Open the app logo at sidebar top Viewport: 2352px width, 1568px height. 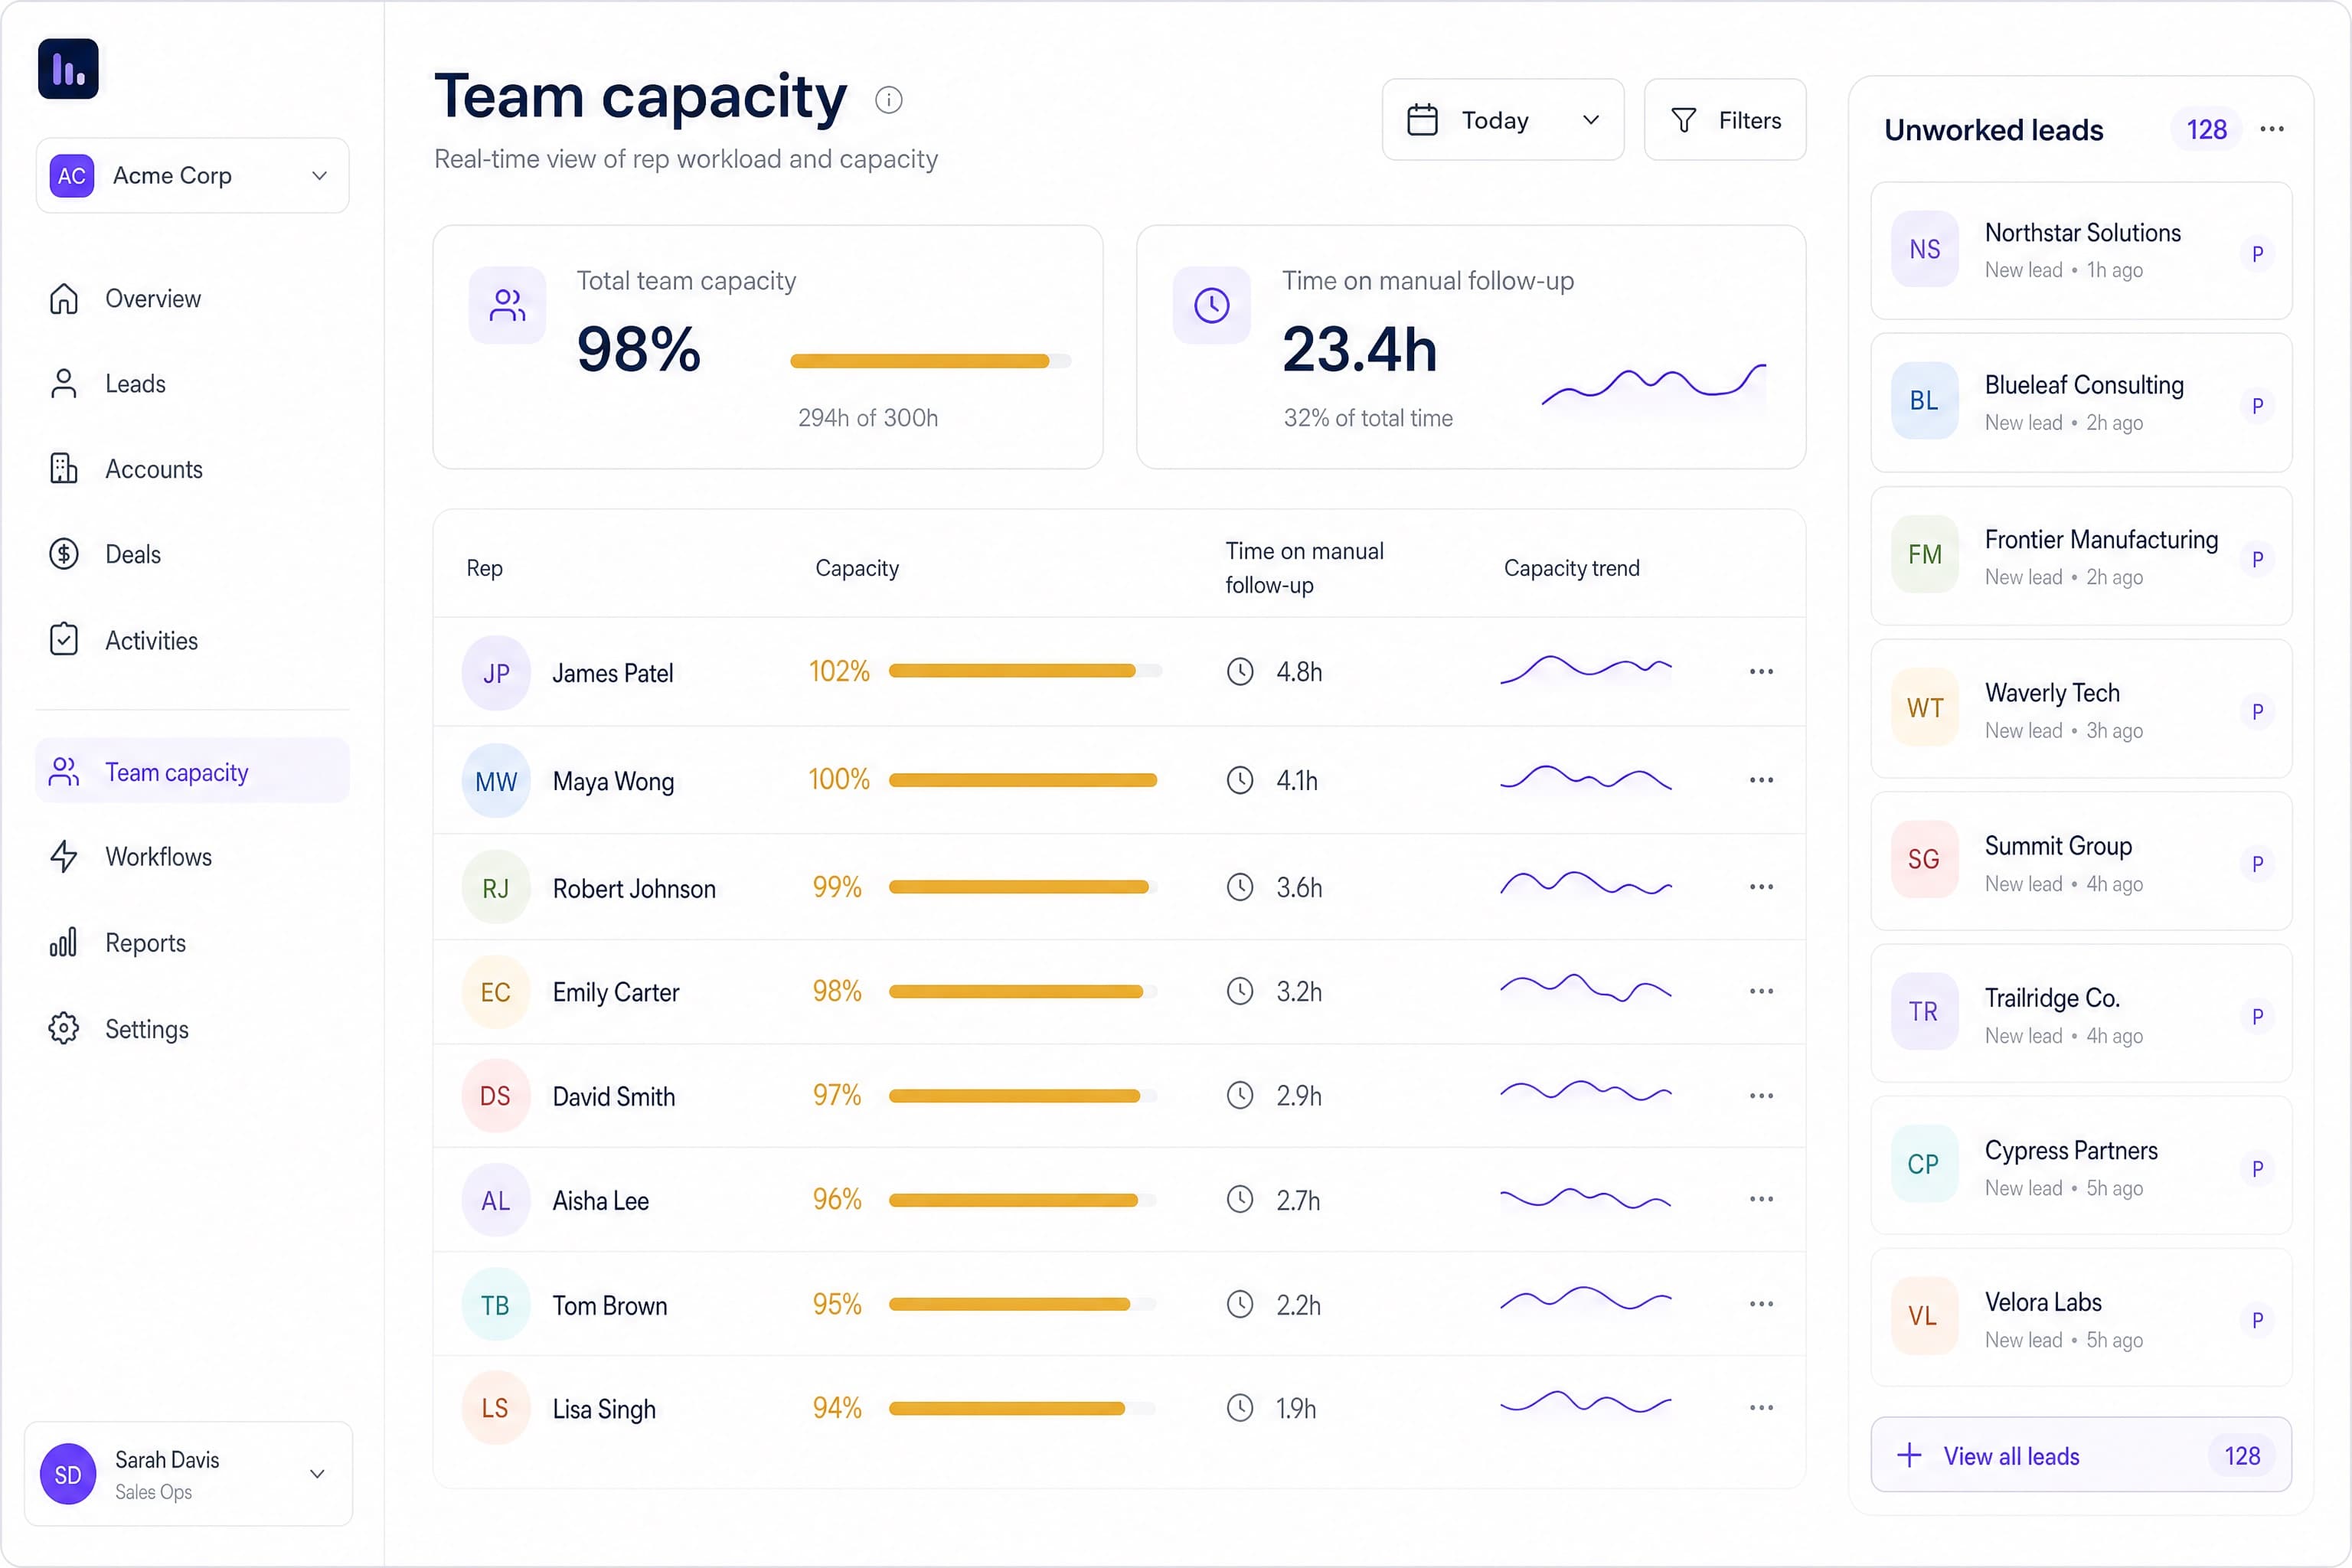(68, 69)
